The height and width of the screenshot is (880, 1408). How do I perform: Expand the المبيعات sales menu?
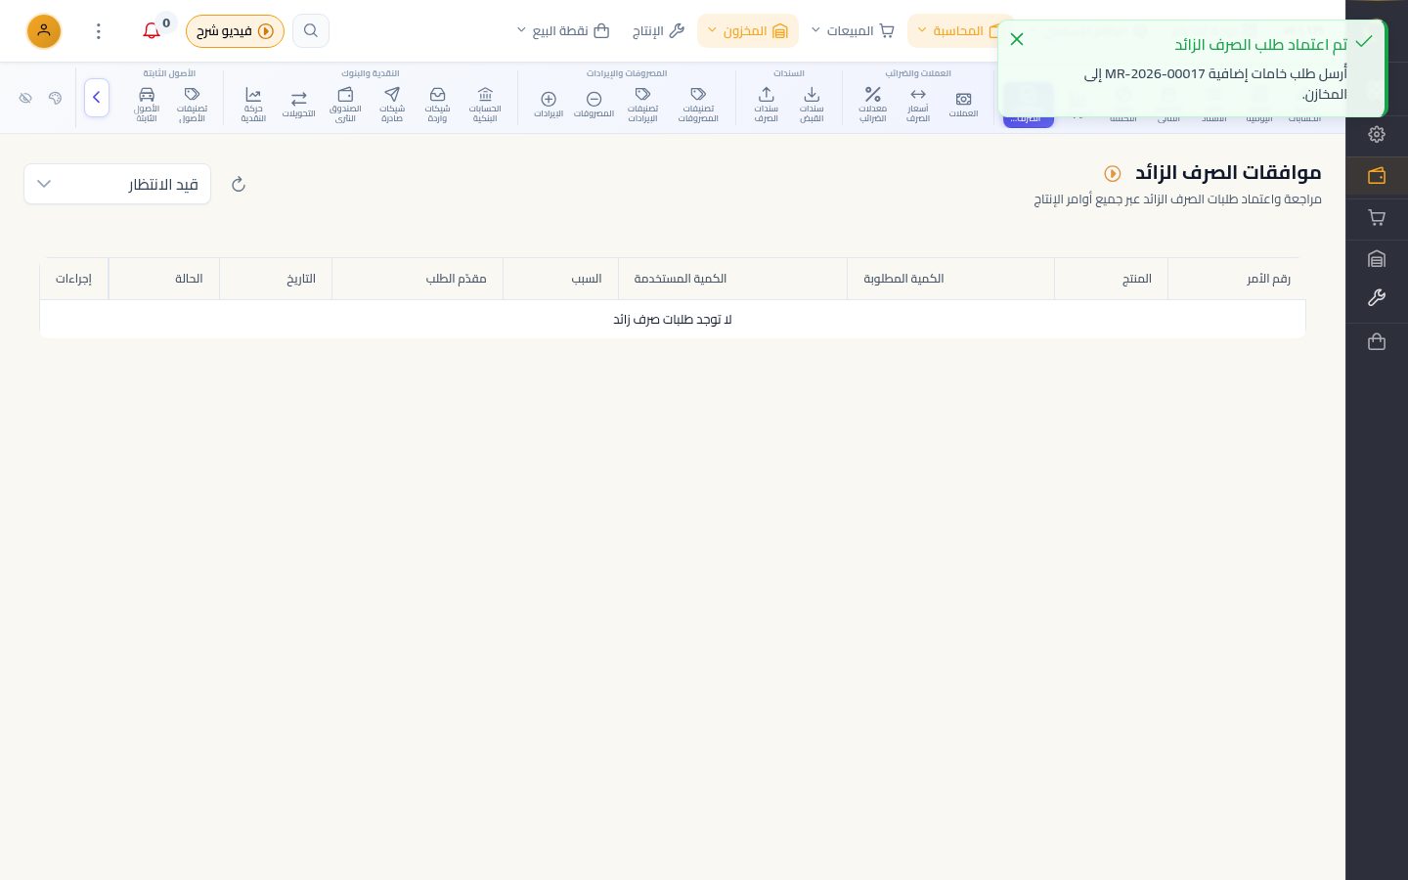pos(853,31)
